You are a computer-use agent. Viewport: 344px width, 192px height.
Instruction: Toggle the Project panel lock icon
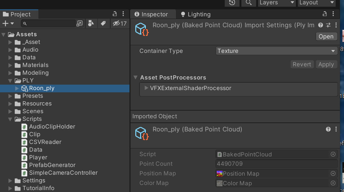[115, 14]
